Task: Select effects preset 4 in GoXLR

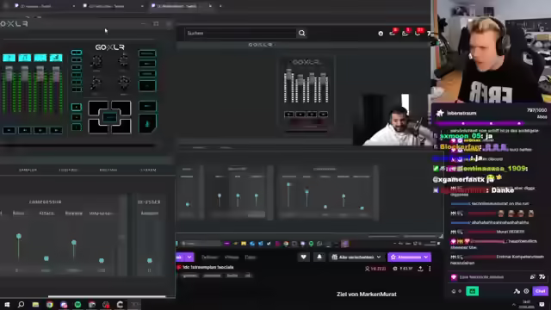Action: 77,75
